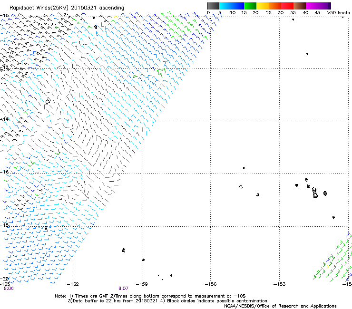Click the '35' label under the color bar
Screen dimensions: 352x309
pyautogui.click(x=293, y=13)
